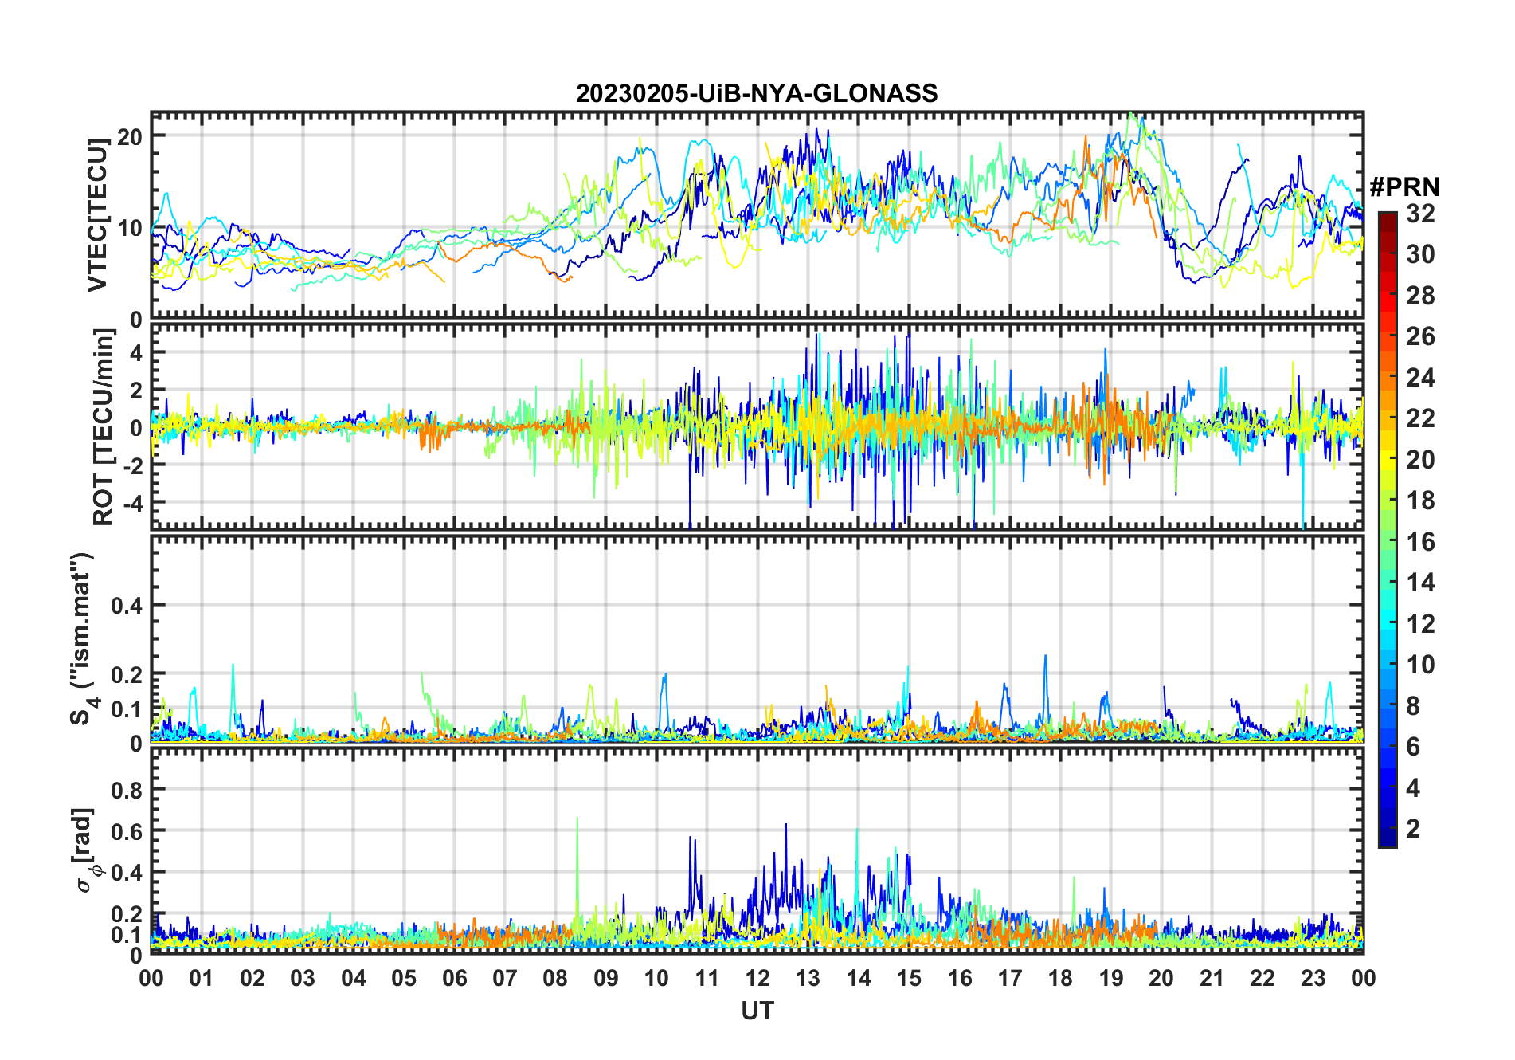Viewport: 1515px width, 1060px height.
Task: Select the "VTEC[TECU]" y-axis label
Action: (x=98, y=215)
